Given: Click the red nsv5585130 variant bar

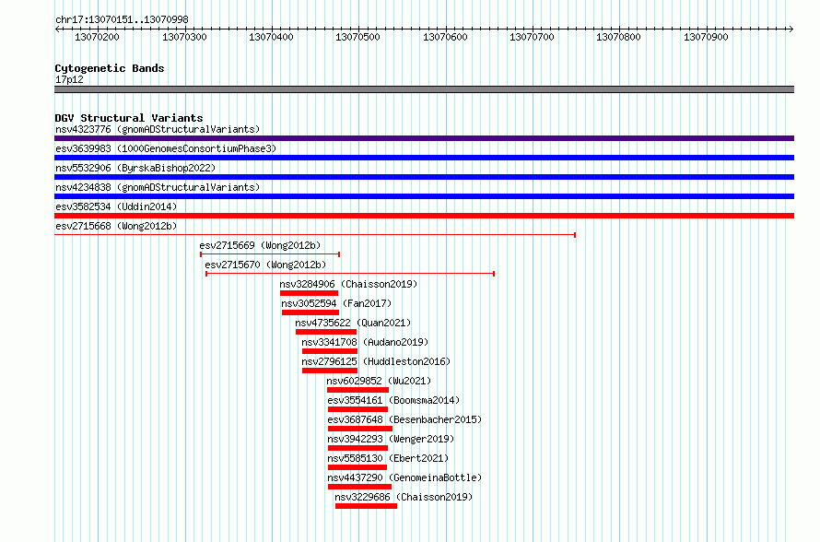Looking at the screenshot, I should [x=357, y=467].
